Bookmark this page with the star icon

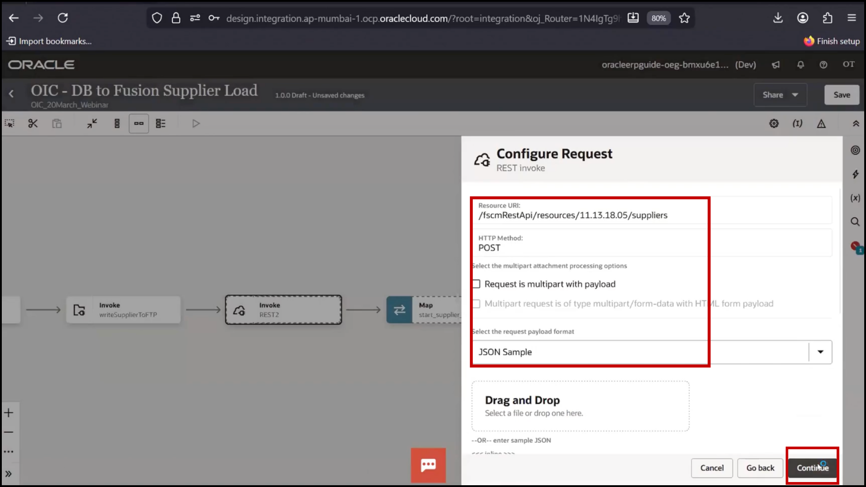[684, 18]
